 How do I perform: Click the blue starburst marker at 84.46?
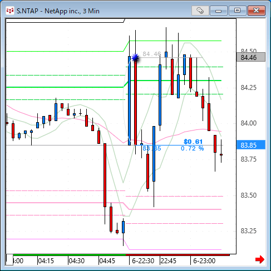pos(135,58)
